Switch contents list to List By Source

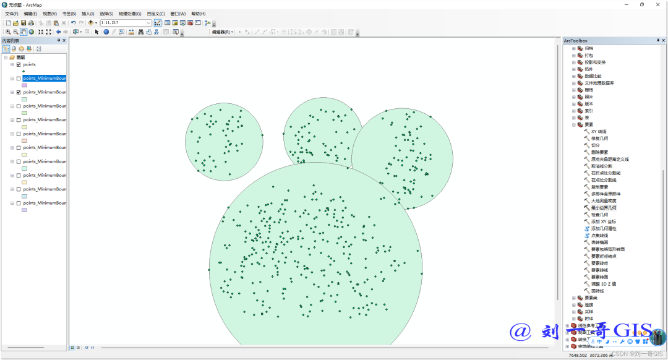click(x=14, y=49)
